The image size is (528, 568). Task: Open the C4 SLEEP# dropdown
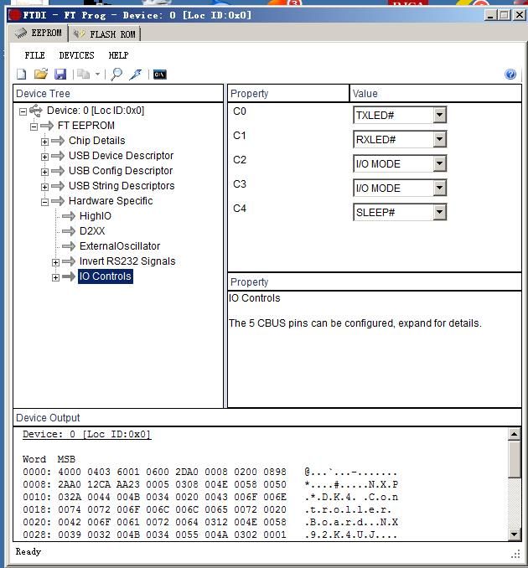[x=439, y=212]
